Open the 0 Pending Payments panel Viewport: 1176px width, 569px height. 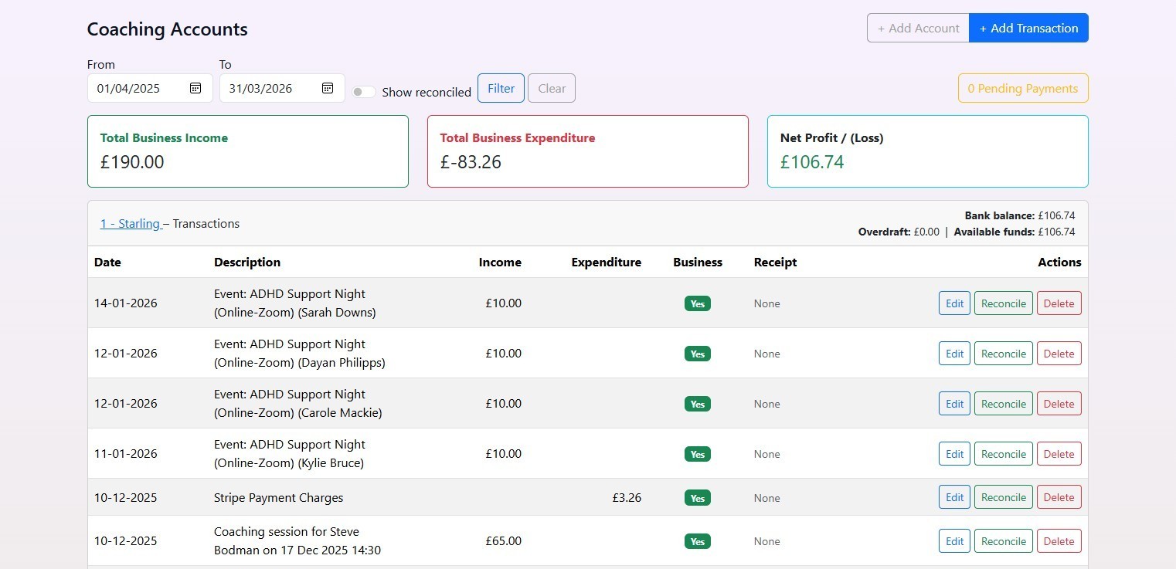[x=1022, y=88]
